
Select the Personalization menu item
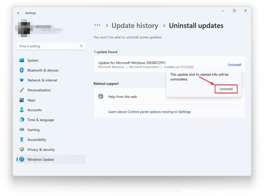[39, 90]
